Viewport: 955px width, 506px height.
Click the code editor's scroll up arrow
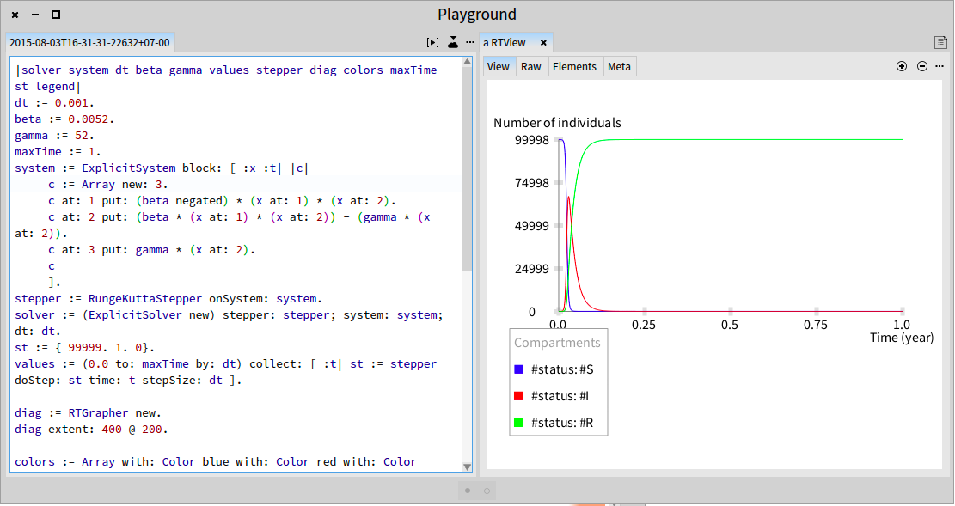point(467,62)
